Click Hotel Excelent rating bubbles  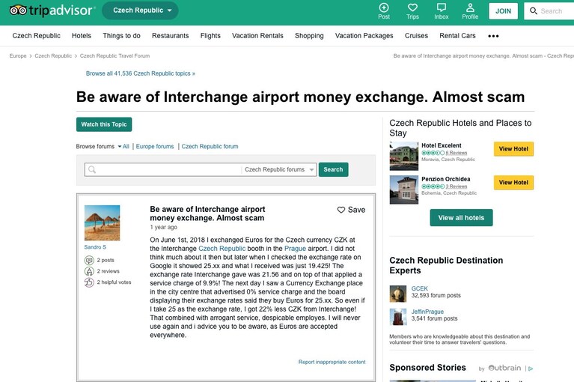click(x=433, y=153)
